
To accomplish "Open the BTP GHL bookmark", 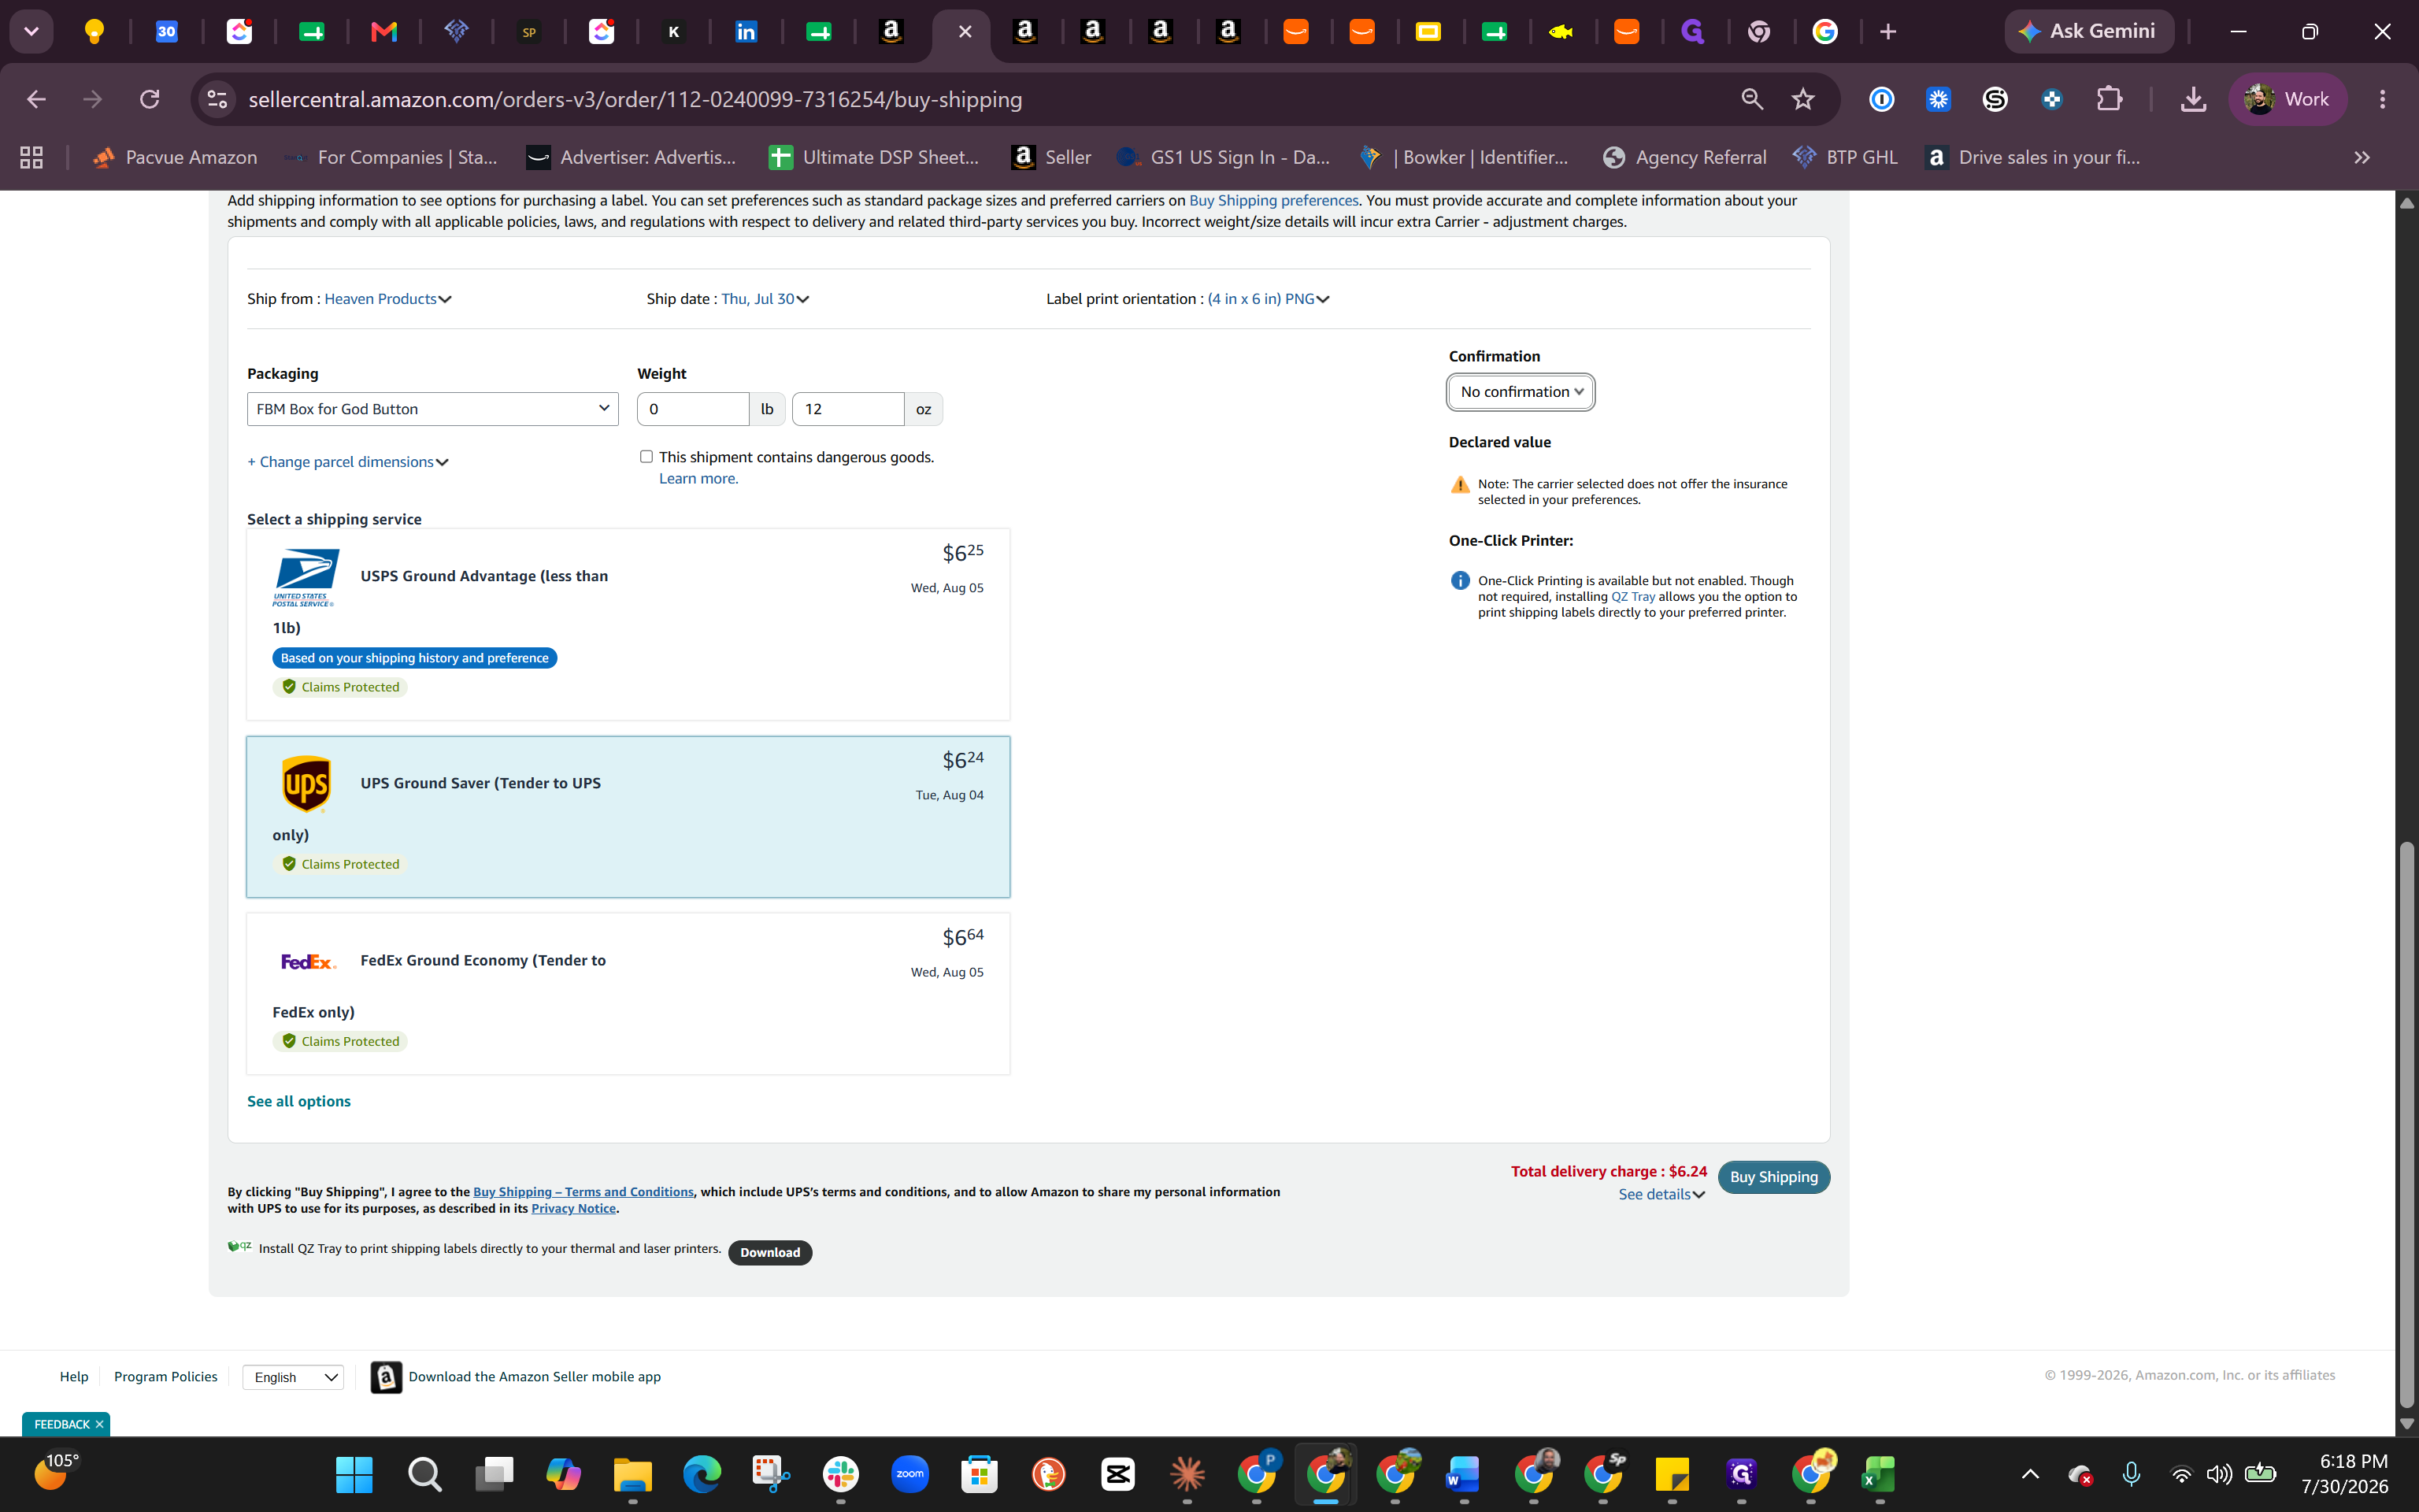I will (x=1845, y=157).
